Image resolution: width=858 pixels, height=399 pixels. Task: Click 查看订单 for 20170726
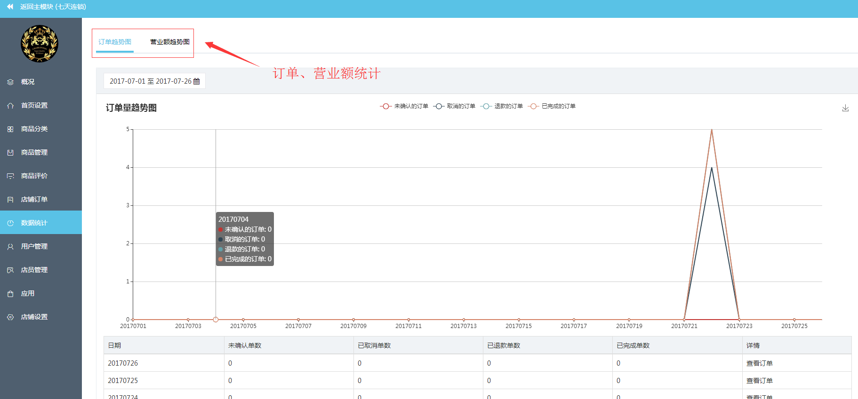[x=760, y=363]
